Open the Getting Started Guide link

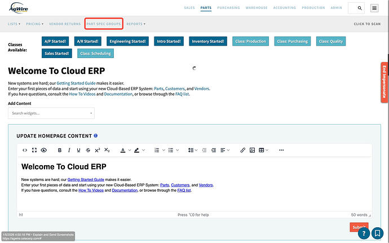click(75, 83)
